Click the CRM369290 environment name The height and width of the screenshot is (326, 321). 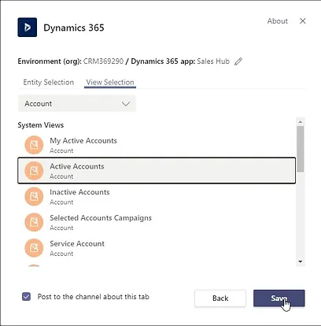coord(103,61)
